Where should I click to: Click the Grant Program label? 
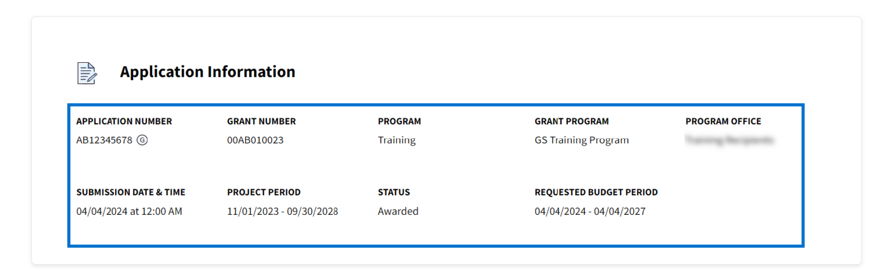(571, 121)
